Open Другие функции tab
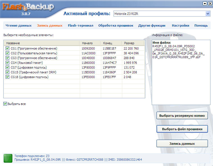The image size is (213, 166). 152,25
